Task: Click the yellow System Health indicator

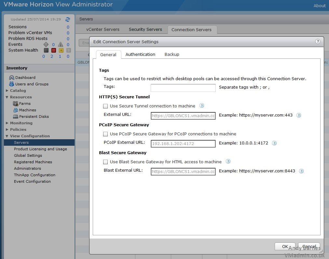Action: click(x=61, y=50)
